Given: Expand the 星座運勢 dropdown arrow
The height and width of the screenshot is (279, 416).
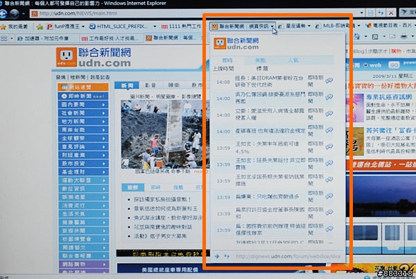Looking at the screenshot, I should point(309,26).
